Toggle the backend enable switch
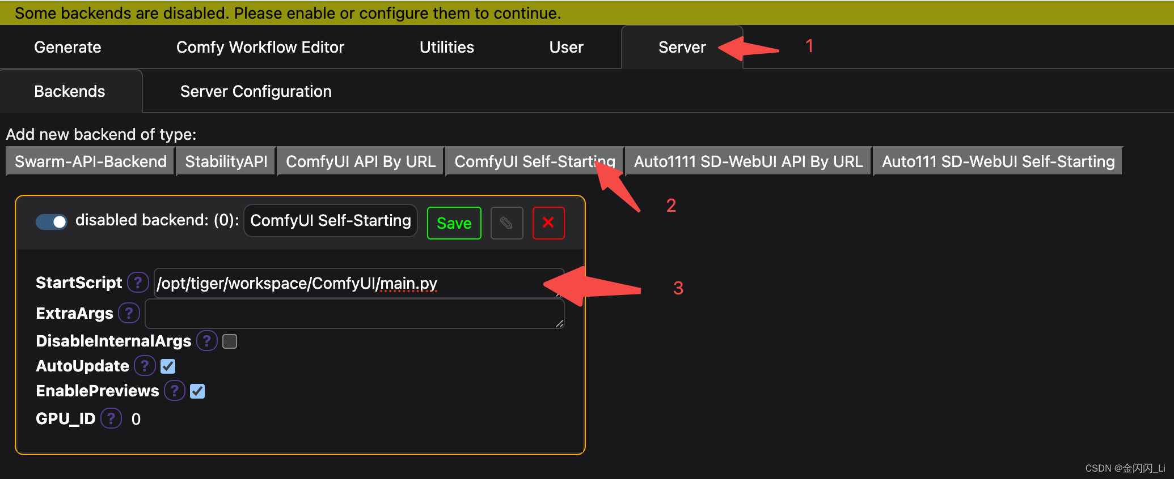The image size is (1174, 479). (51, 221)
